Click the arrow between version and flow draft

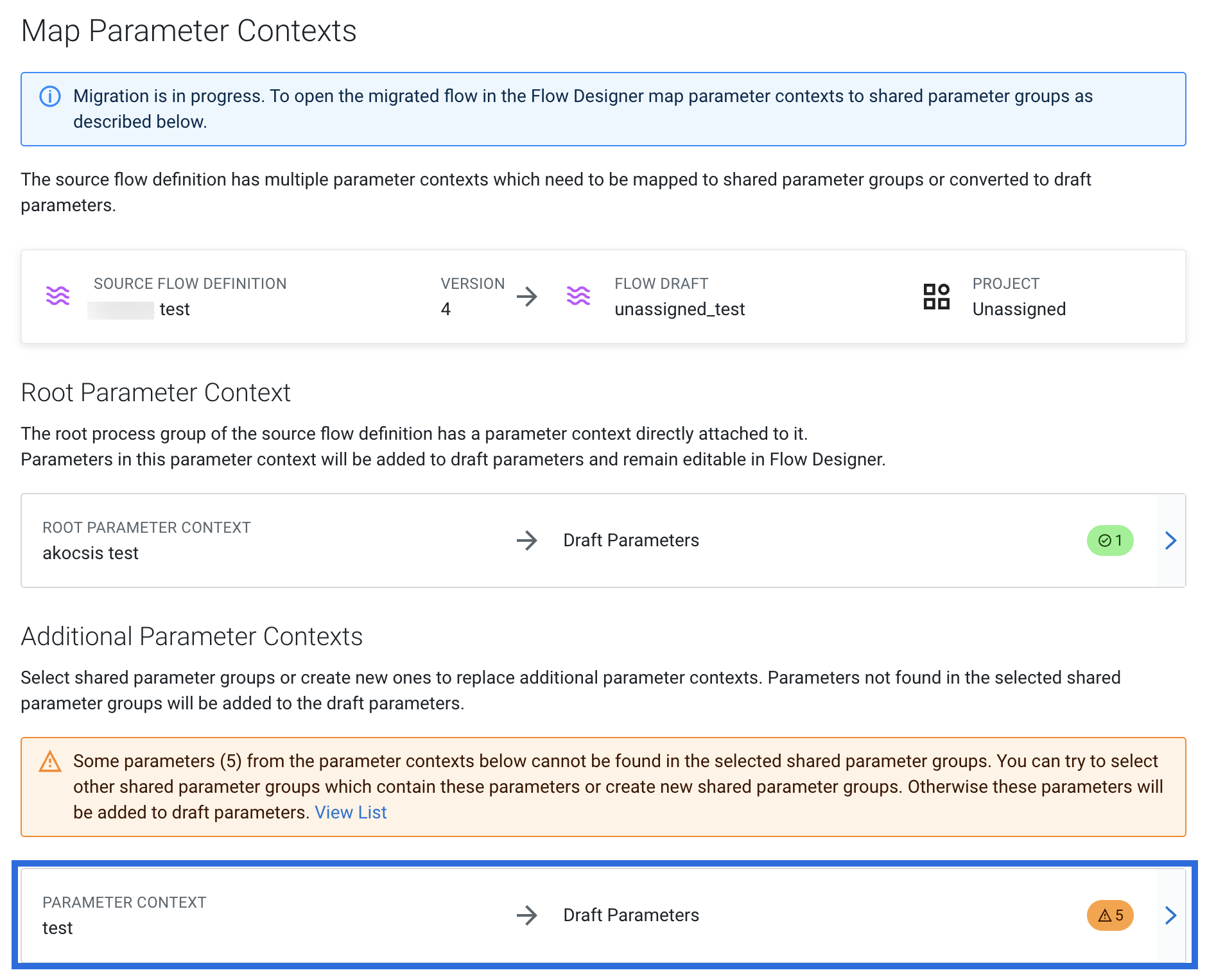click(x=526, y=297)
